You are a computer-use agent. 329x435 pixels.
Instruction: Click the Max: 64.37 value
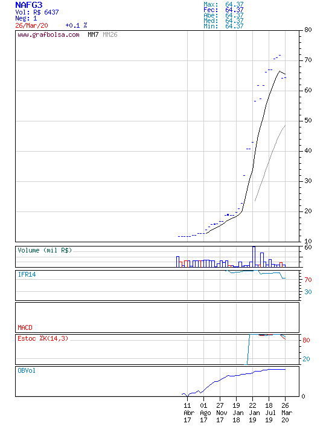(223, 4)
